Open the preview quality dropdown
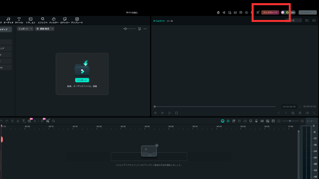Viewport: 319px width, 179px height. 296,20
